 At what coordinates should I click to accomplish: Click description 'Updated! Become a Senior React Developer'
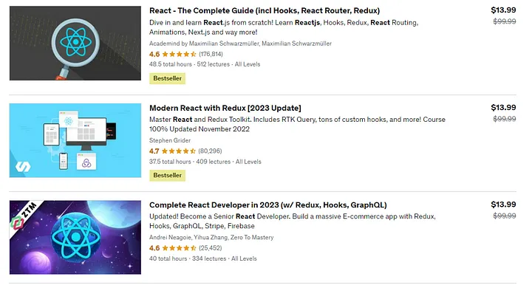click(x=219, y=216)
